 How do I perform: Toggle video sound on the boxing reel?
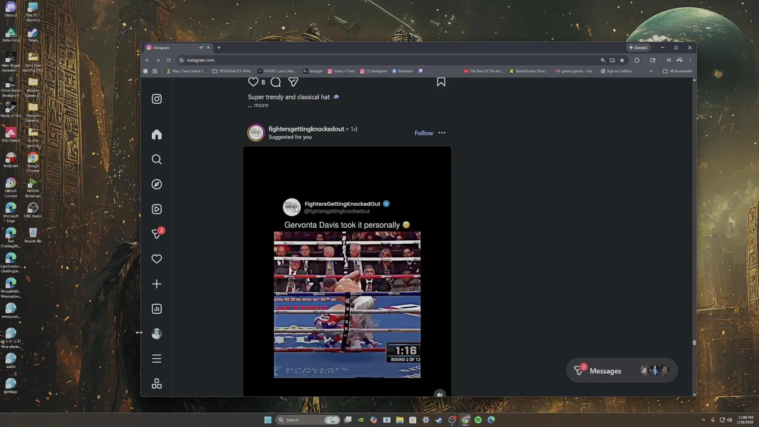[439, 394]
